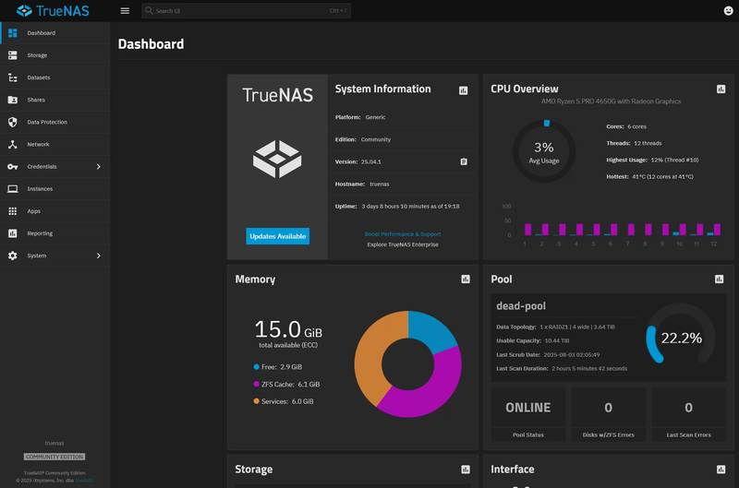This screenshot has width=739, height=488.
Task: Open Memory reports chart icon
Action: (x=466, y=280)
